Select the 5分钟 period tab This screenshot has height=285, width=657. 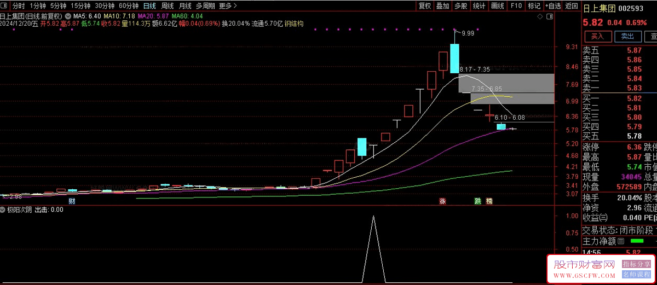pos(58,6)
